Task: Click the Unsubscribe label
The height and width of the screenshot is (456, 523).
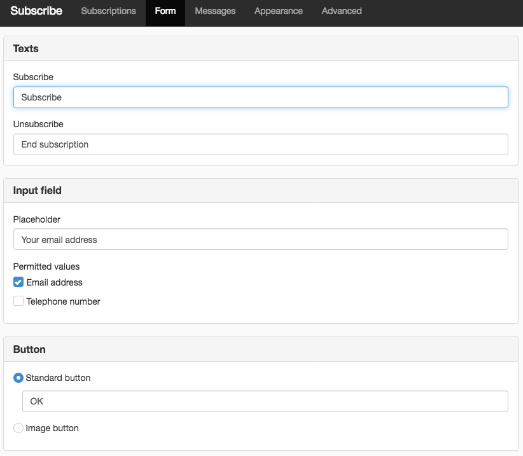Action: (x=38, y=124)
